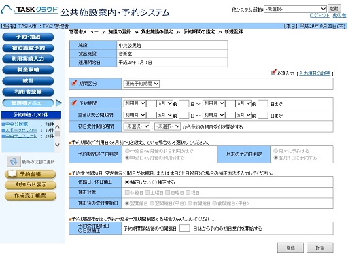Open the 他システム起動 dropdown
Screen dimensions: 348x255
click(x=295, y=9)
